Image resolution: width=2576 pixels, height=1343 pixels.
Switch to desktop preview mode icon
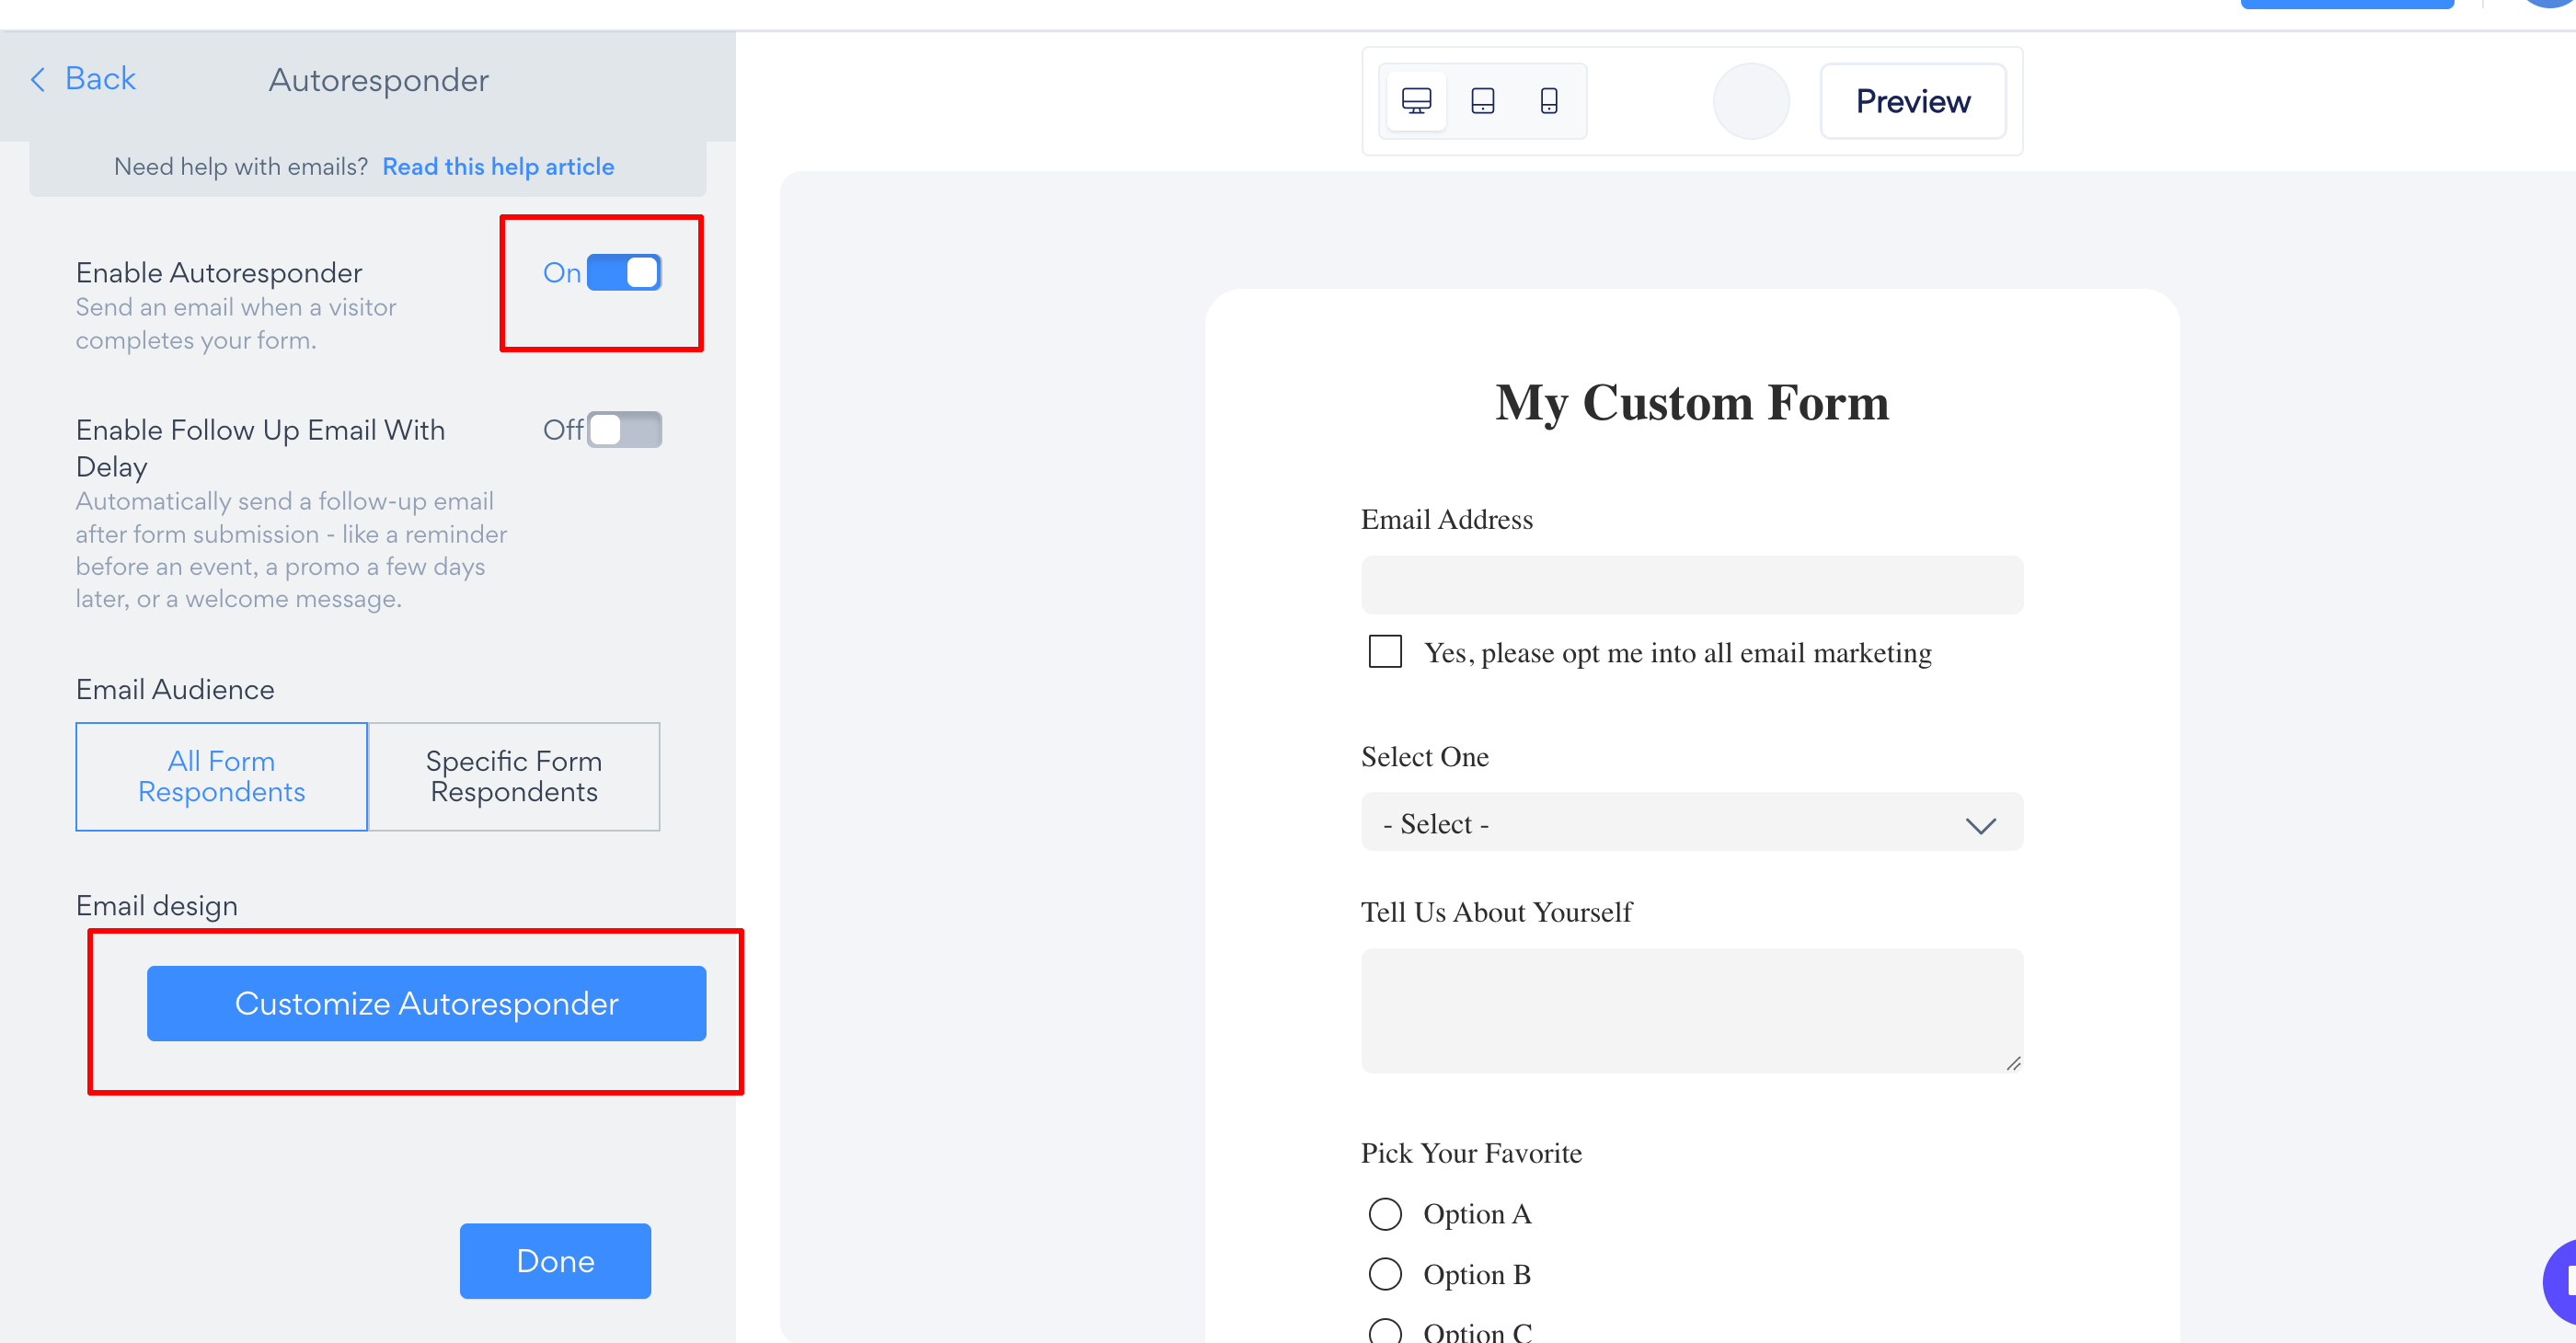[x=1416, y=101]
